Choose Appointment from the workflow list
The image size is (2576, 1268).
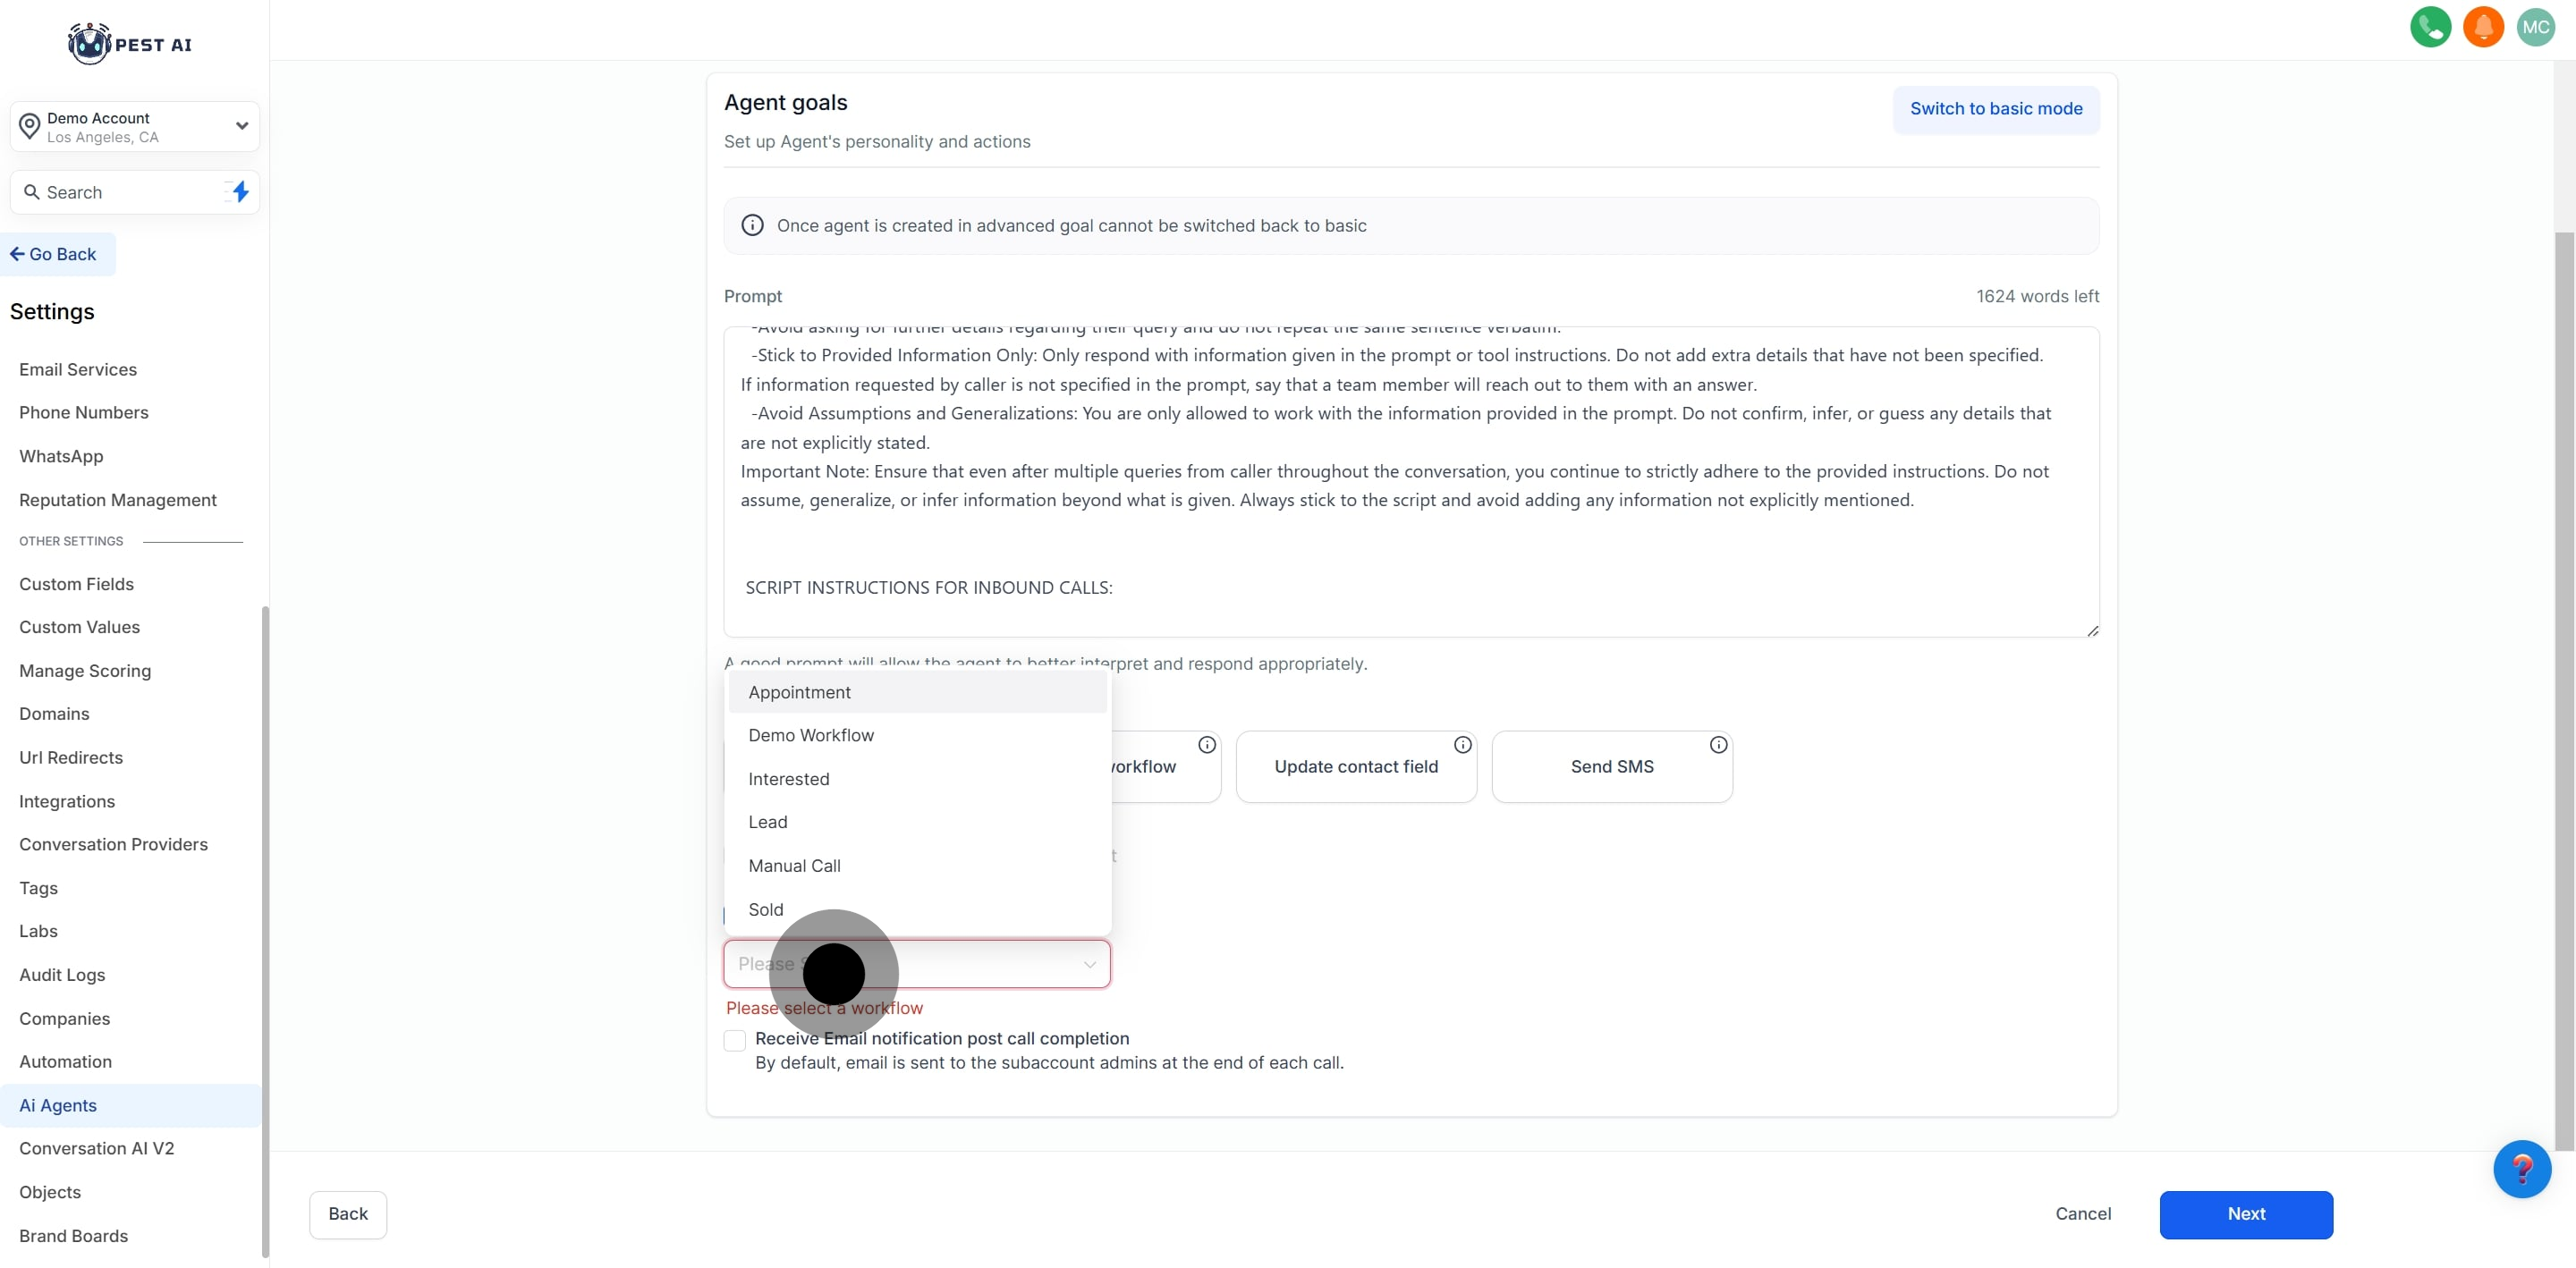[x=799, y=692]
